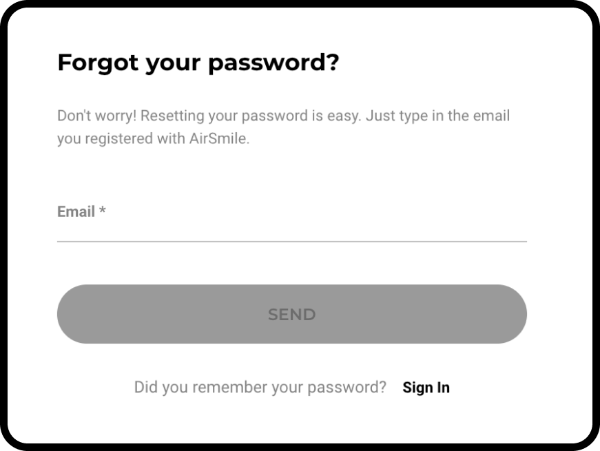Click the word 'password?' in the heading
600x451 pixels.
(273, 63)
